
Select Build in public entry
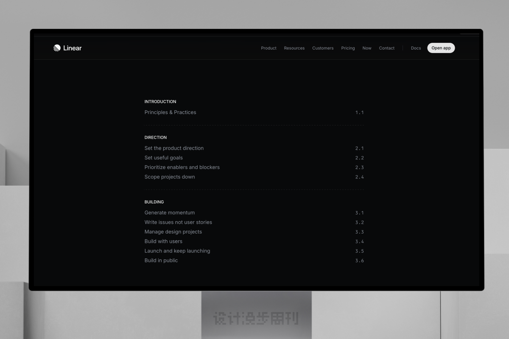tap(254, 261)
